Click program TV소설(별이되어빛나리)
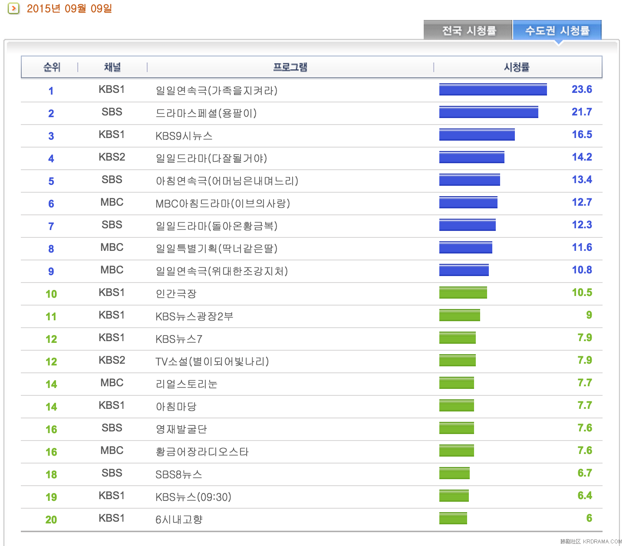Viewport: 626px width, 546px height. 212,361
